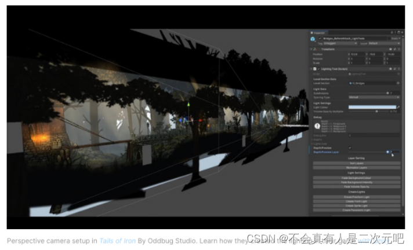Click the Fade Background Colour button
This screenshot has width=413, height=250.
356,178
